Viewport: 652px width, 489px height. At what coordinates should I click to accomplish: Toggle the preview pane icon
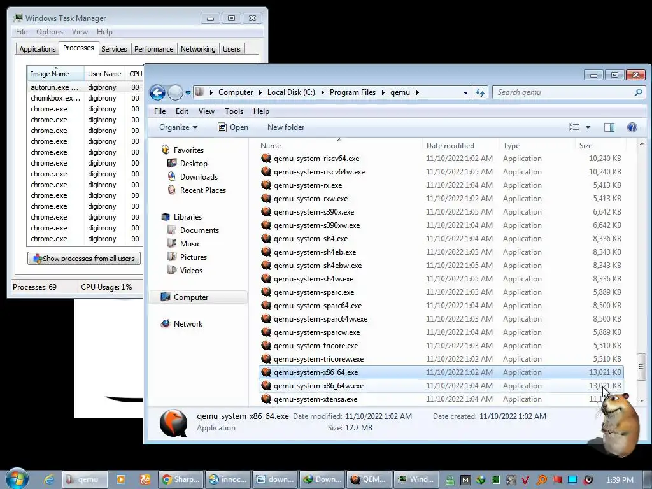click(x=609, y=127)
